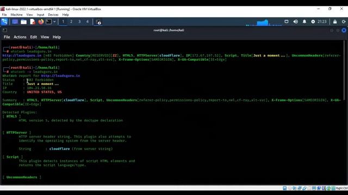348x195 pixels.
Task: Open the terminal Help menu
Action: point(57,37)
